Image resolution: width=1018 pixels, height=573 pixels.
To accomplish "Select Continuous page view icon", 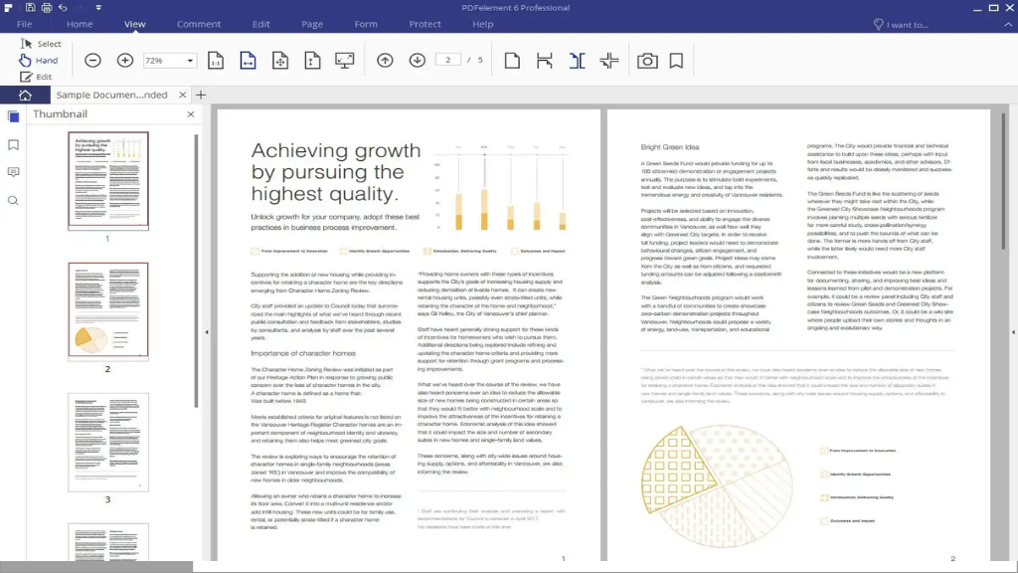I will coord(544,61).
